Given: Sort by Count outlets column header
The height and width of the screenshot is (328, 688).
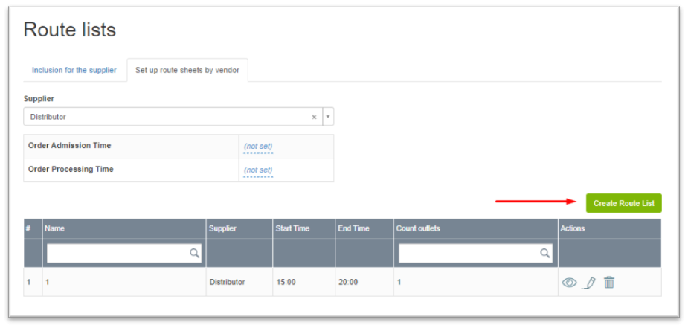Looking at the screenshot, I should click(419, 228).
